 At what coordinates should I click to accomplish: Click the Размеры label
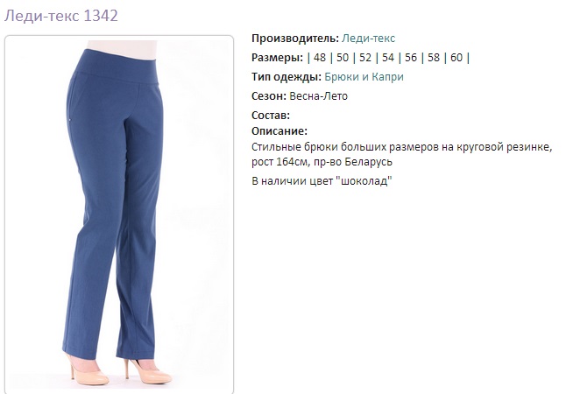tap(277, 58)
